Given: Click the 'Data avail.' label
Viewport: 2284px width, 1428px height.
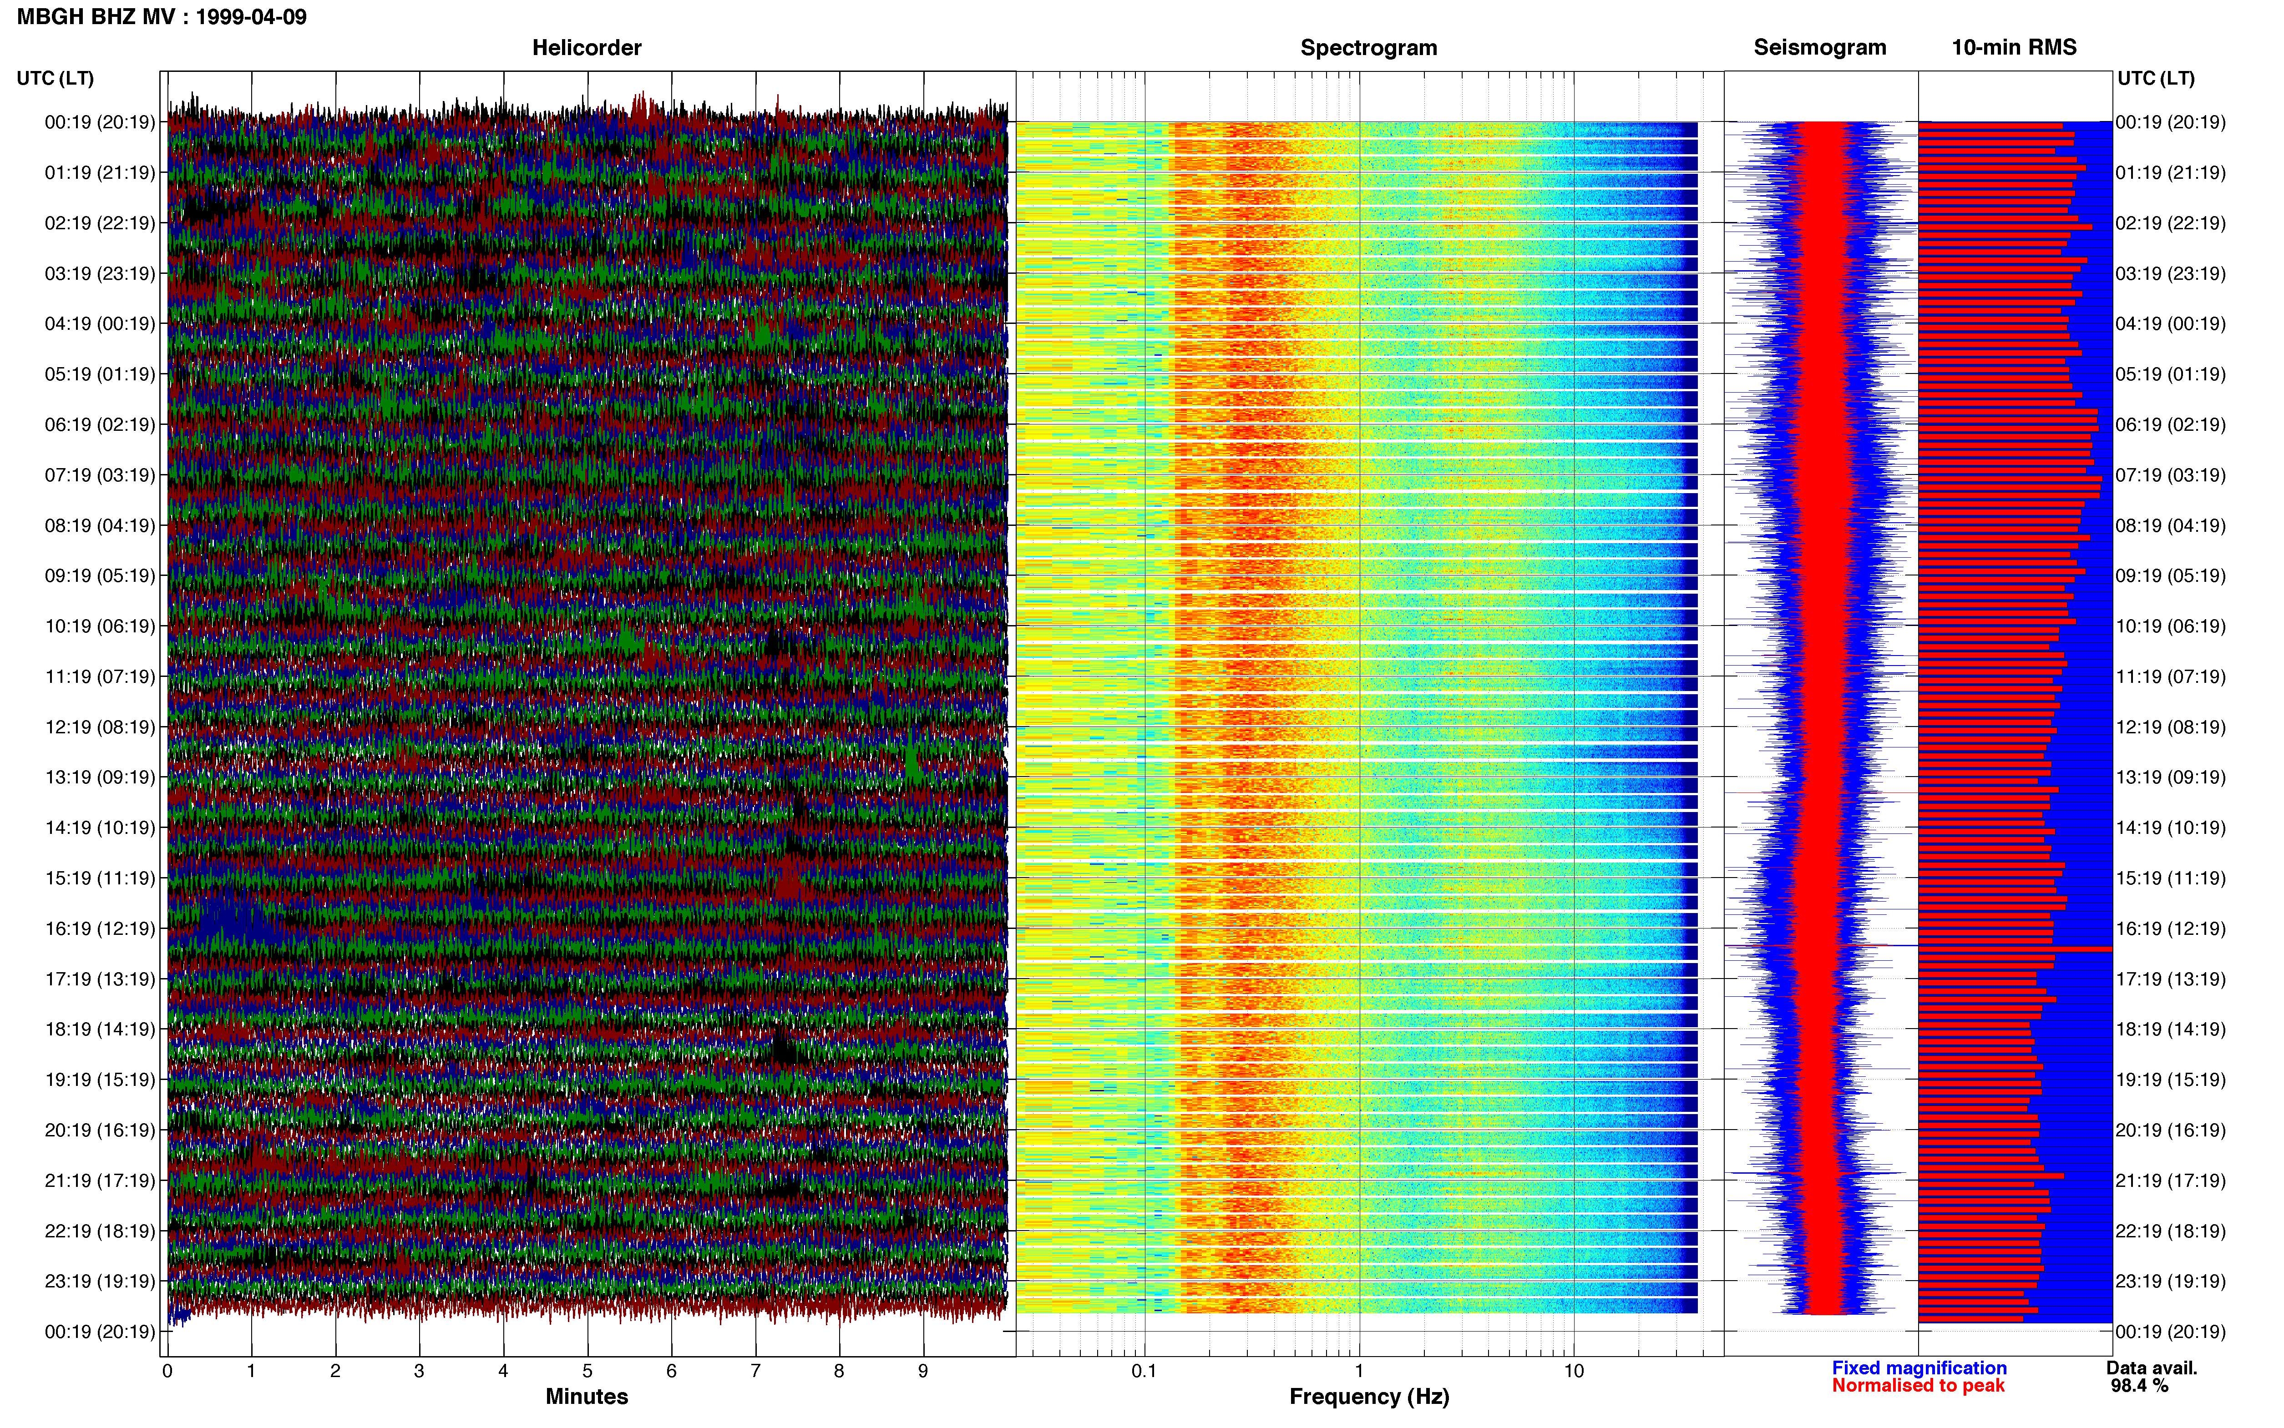Looking at the screenshot, I should pyautogui.click(x=2152, y=1367).
